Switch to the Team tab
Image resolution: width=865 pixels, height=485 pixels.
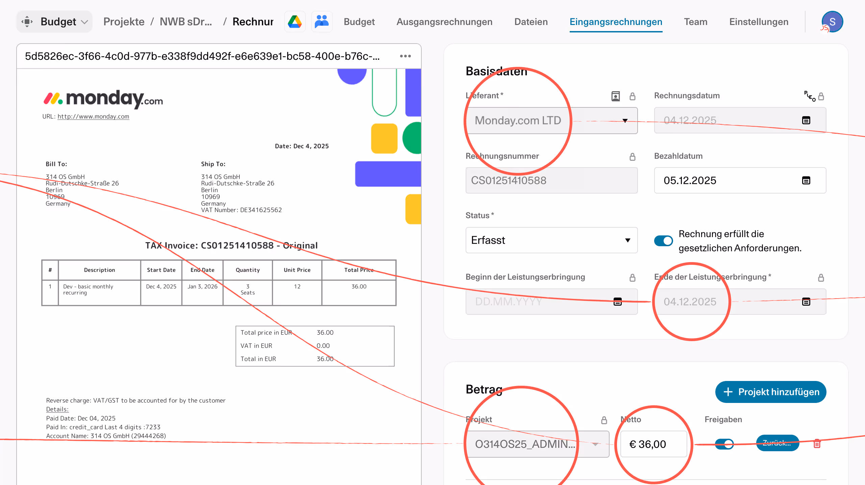[695, 22]
